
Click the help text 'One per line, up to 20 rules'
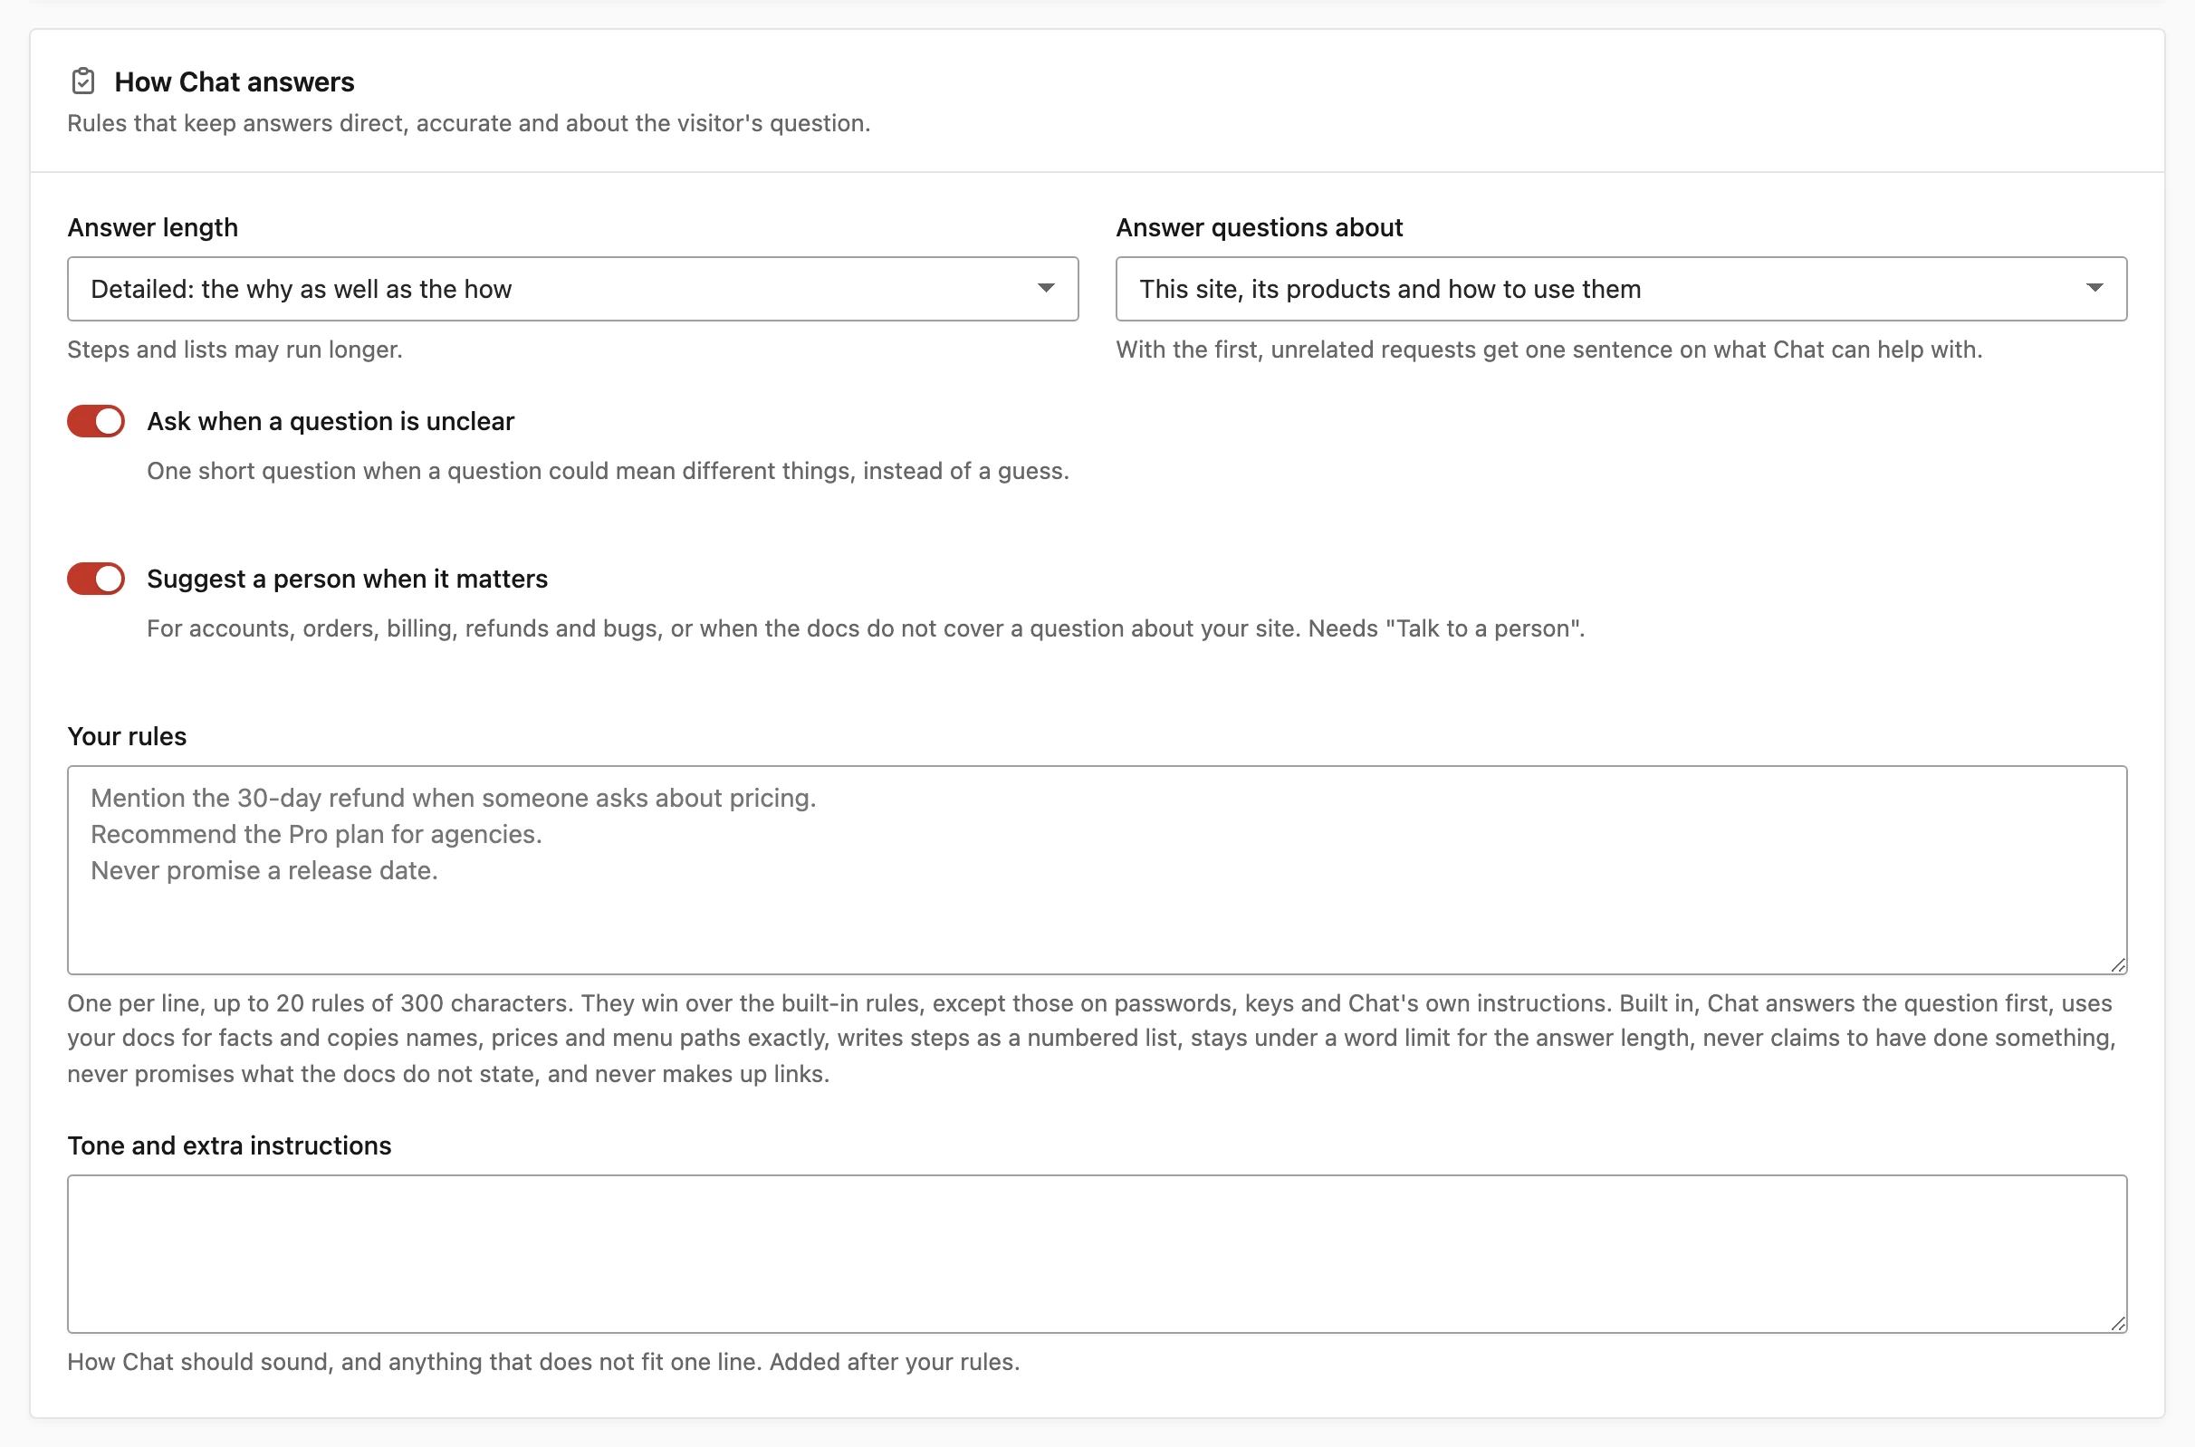[1090, 1039]
